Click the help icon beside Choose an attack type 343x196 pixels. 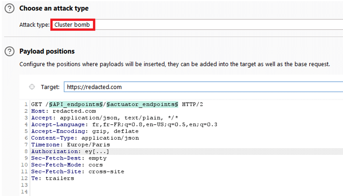9,8
